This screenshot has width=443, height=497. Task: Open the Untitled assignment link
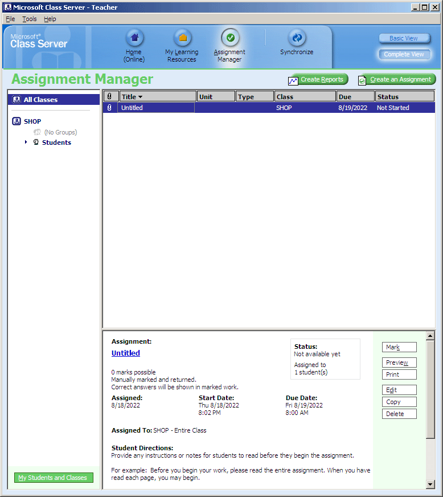click(126, 353)
